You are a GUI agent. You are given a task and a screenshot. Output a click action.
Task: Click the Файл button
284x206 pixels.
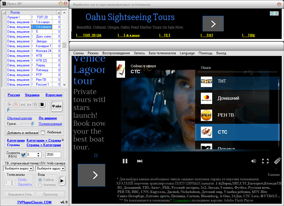(57, 106)
